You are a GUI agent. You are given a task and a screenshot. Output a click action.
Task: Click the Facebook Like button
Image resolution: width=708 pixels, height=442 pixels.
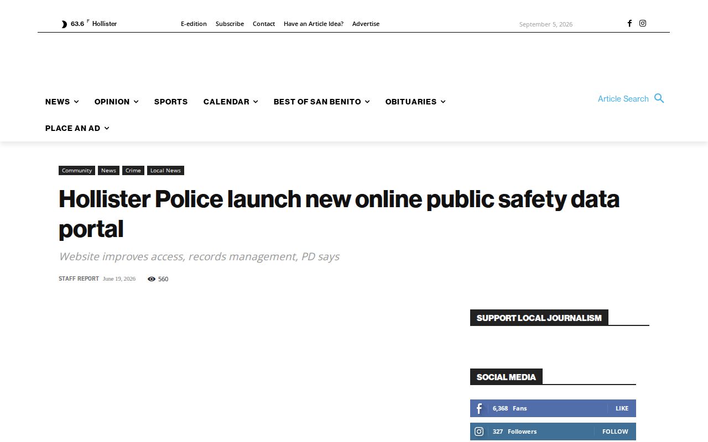point(622,408)
